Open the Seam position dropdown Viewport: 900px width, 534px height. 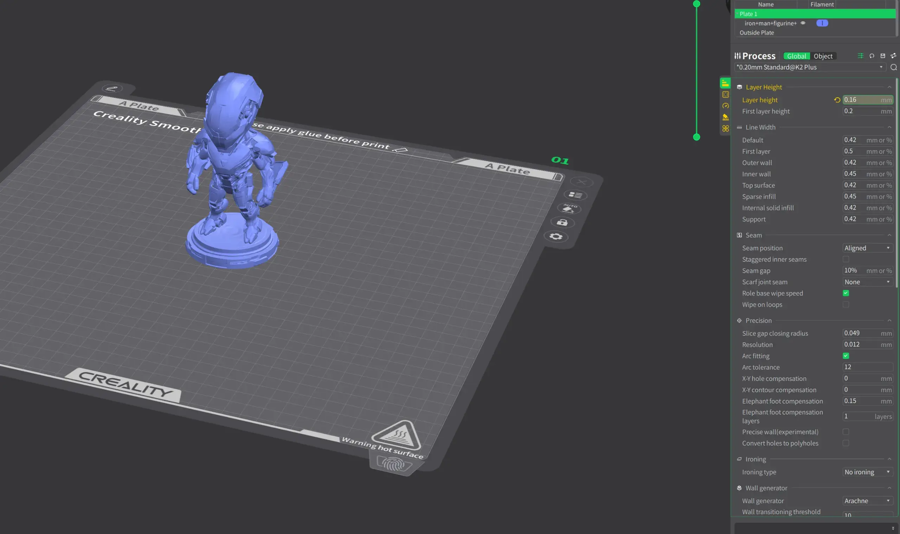tap(867, 248)
